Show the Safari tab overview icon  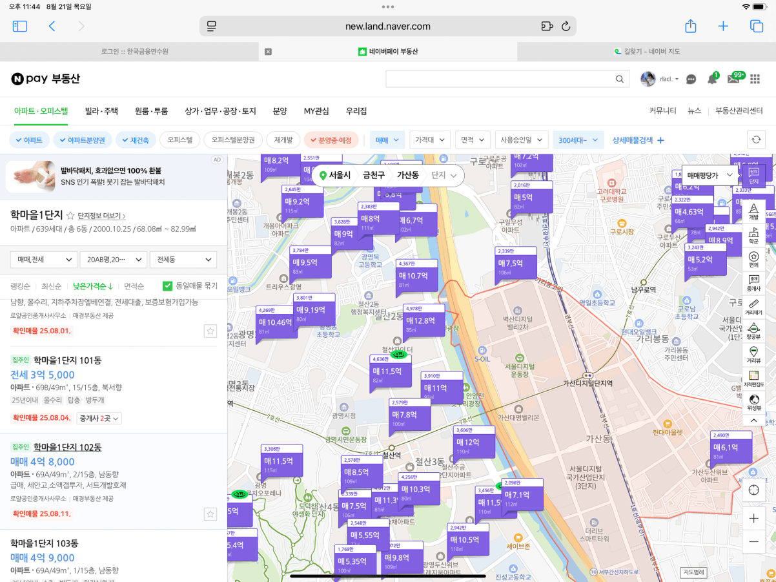[x=756, y=26]
